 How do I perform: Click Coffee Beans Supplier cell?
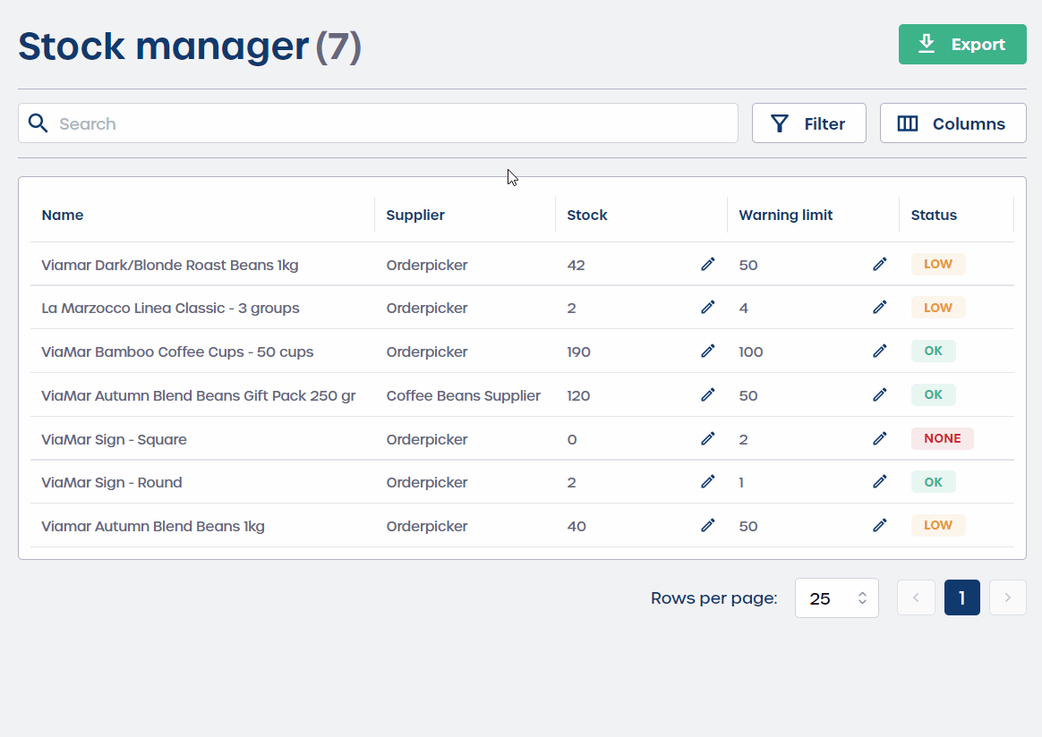coord(463,395)
